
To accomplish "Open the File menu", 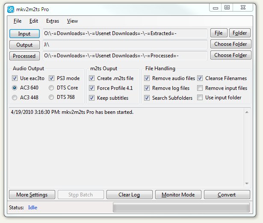I will click(x=18, y=21).
